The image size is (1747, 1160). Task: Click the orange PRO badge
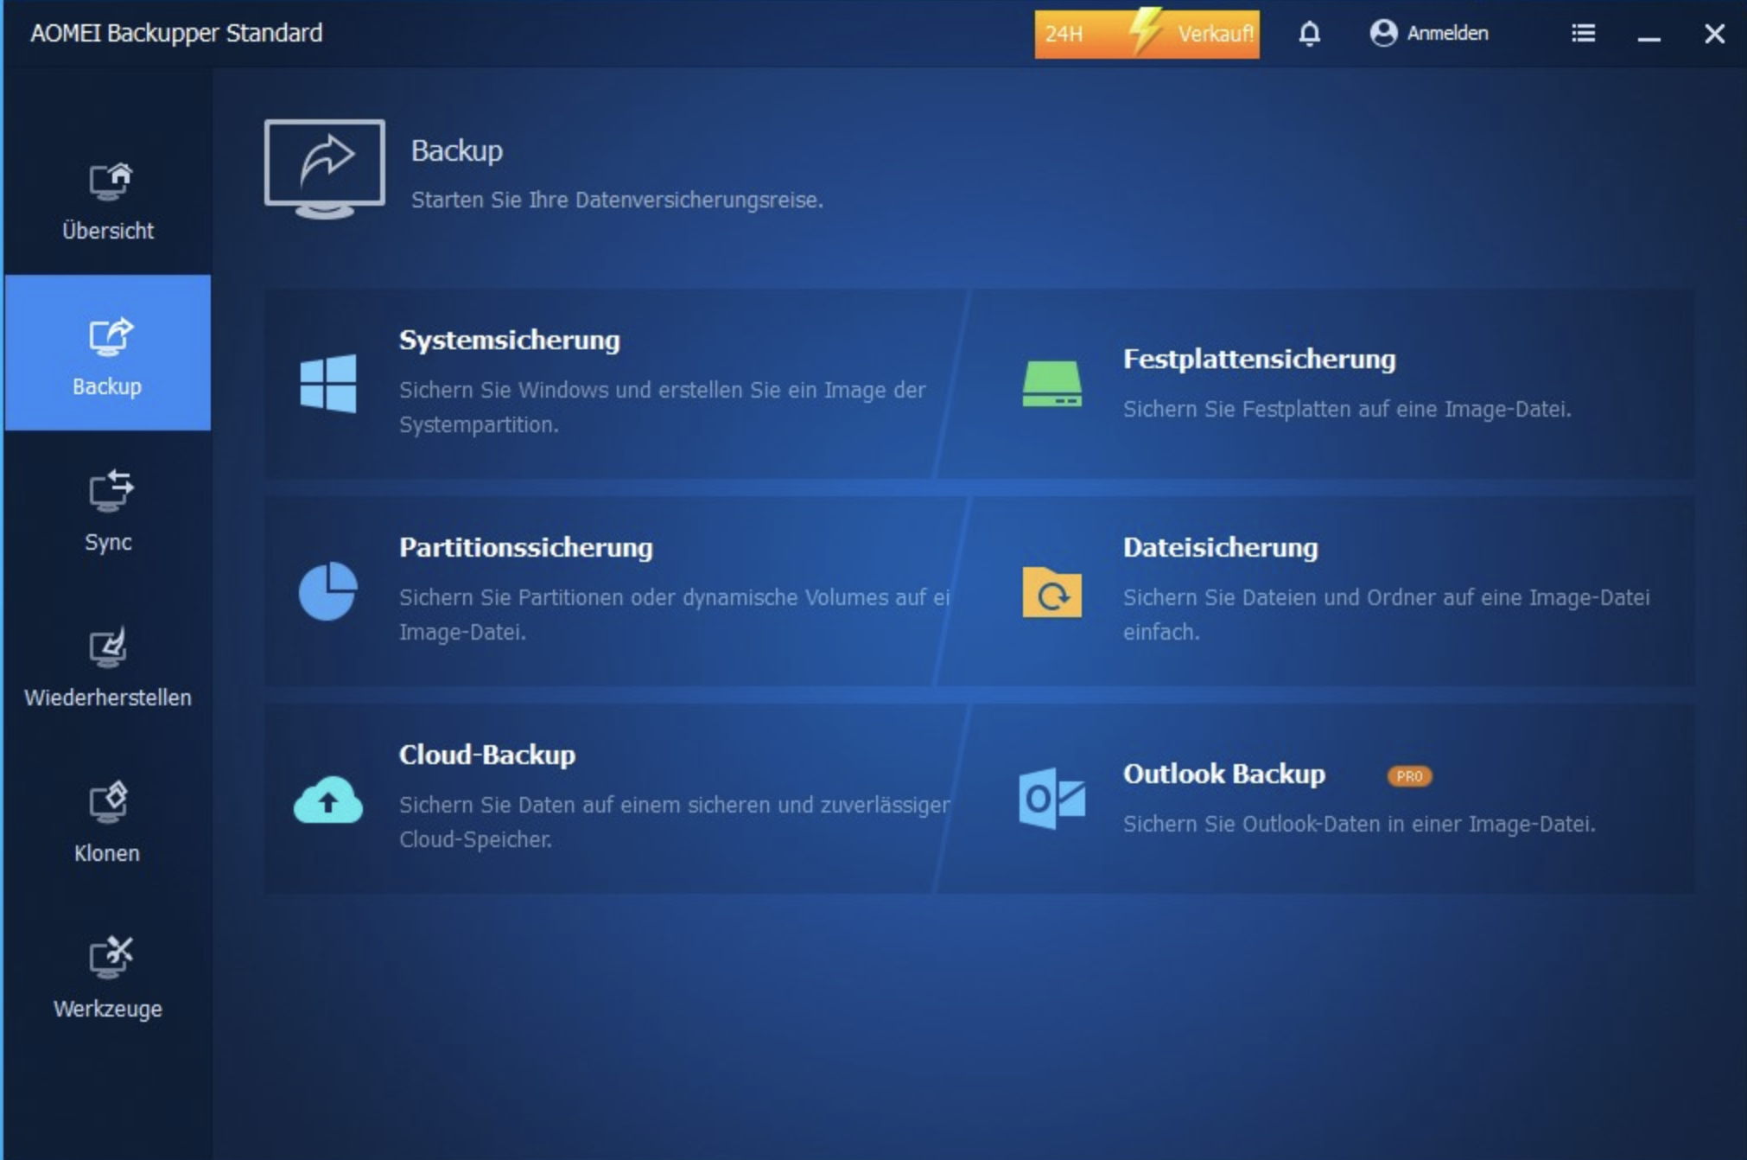(x=1409, y=776)
